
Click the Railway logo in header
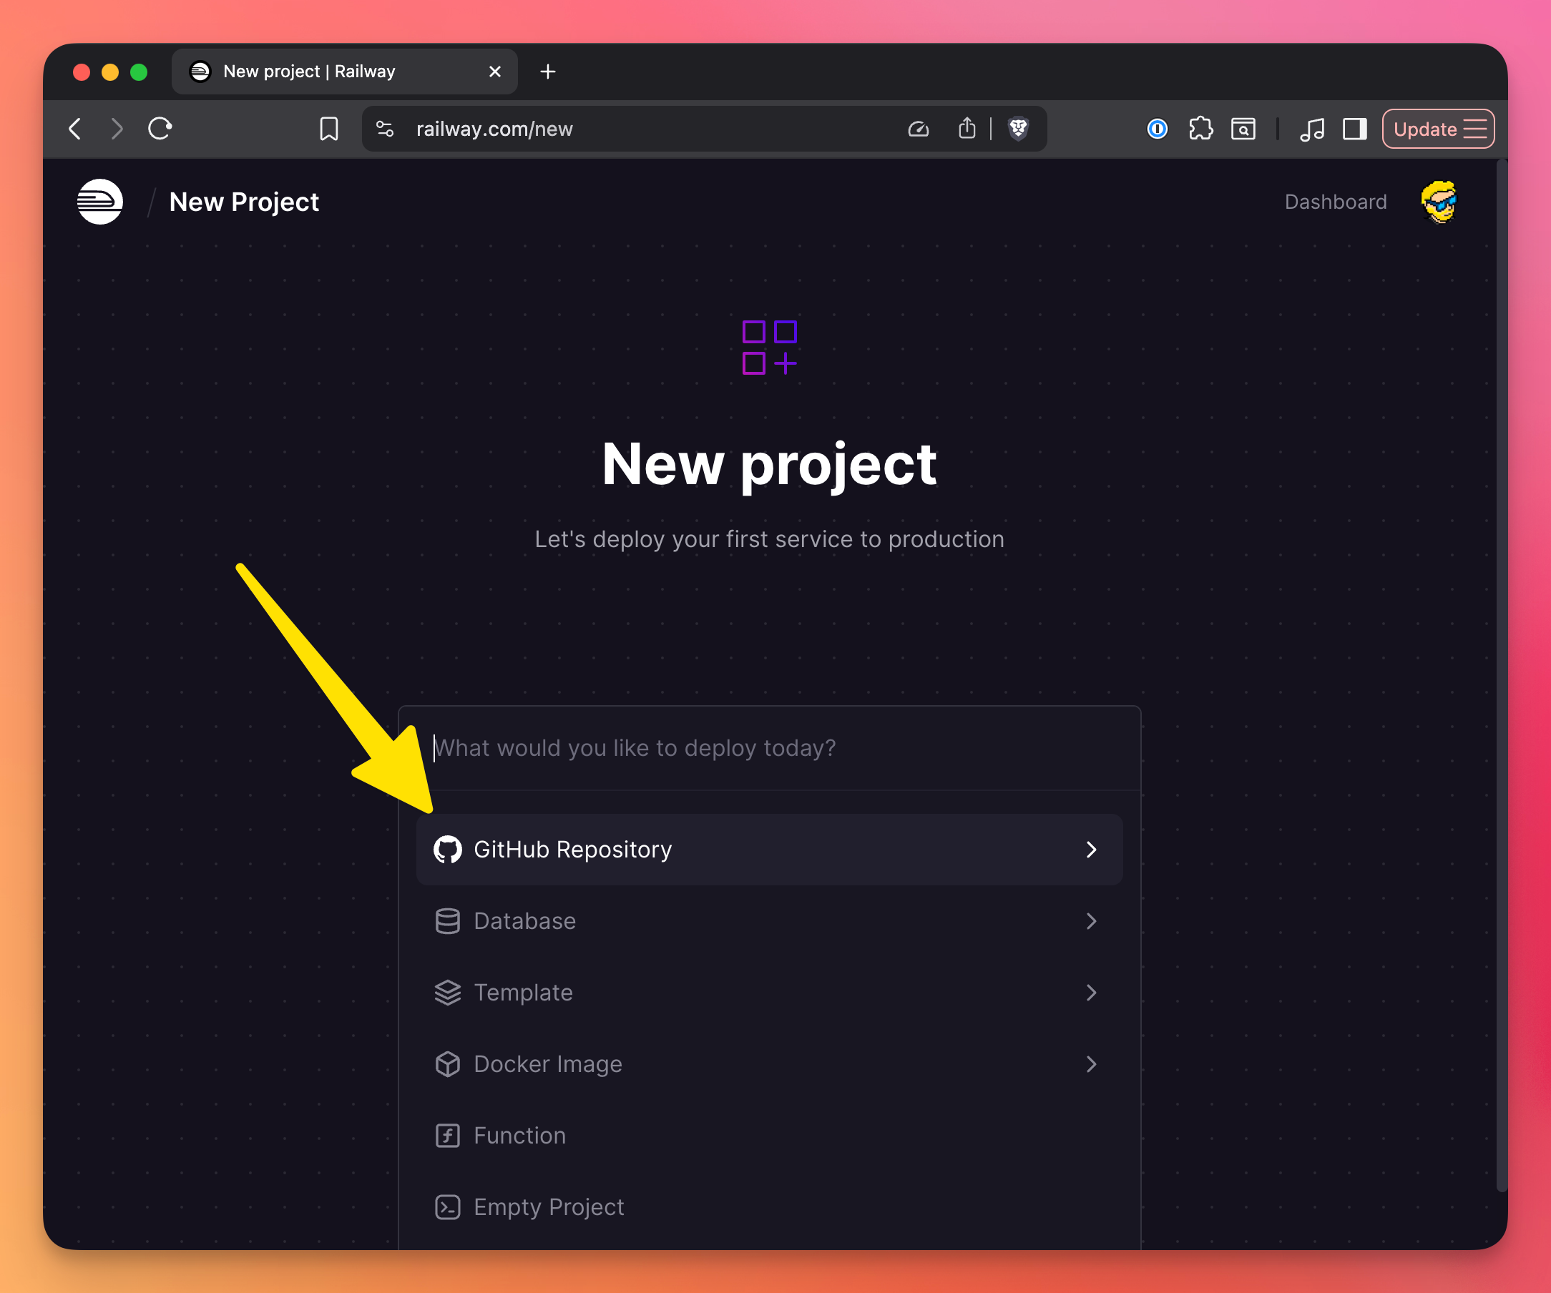click(x=99, y=202)
